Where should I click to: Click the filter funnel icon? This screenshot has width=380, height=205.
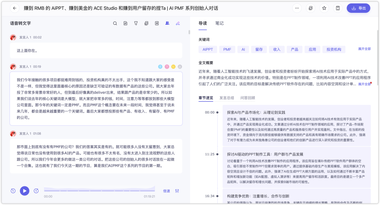coord(136,24)
